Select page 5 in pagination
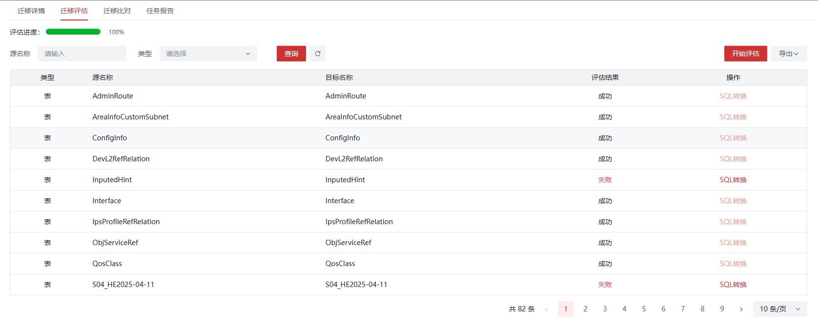The width and height of the screenshot is (818, 327). [644, 309]
